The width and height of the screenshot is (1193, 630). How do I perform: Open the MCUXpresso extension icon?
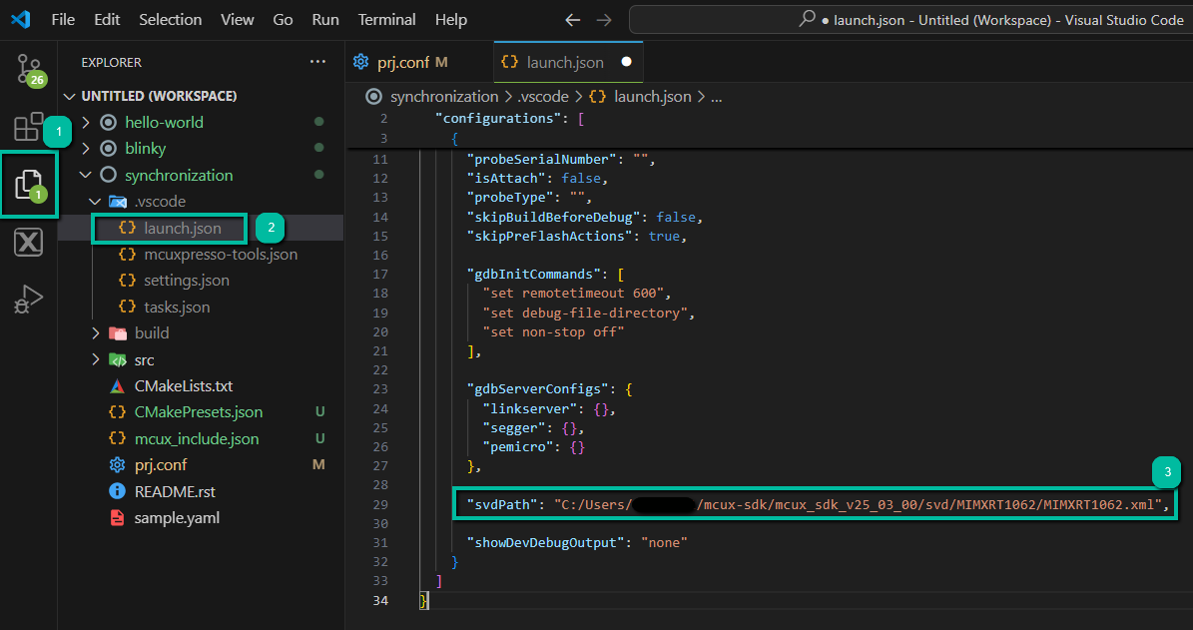pyautogui.click(x=28, y=242)
